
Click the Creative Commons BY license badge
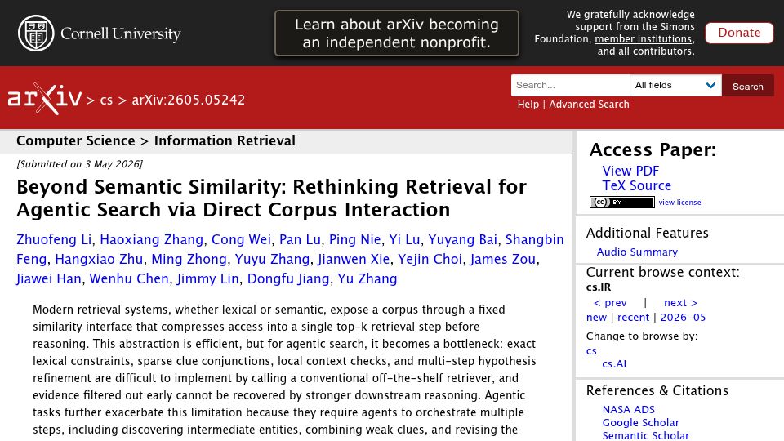(622, 202)
